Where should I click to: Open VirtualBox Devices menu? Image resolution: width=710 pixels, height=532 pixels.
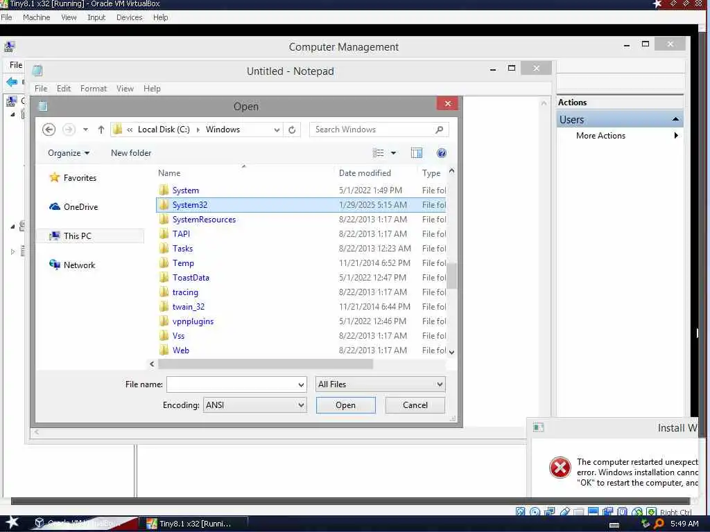[x=130, y=17]
